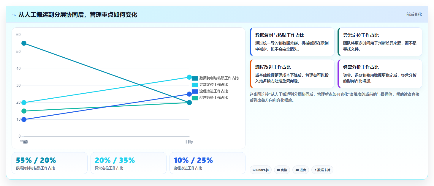Viewport: 434px width, 186px height.
Task: Click the 进度 tag
Action: pyautogui.click(x=301, y=170)
